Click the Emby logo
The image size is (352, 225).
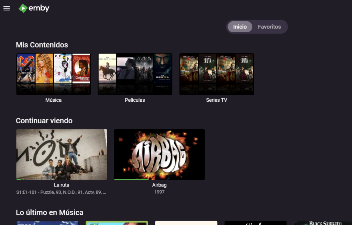coord(34,8)
